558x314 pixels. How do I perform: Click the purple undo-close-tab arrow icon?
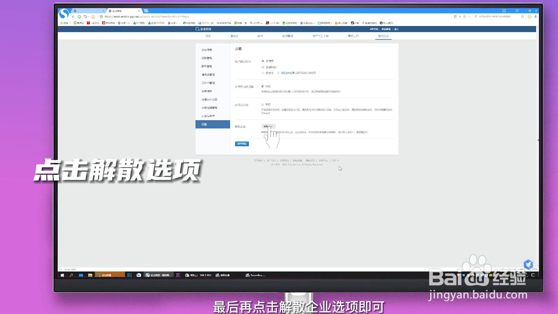tap(85, 16)
